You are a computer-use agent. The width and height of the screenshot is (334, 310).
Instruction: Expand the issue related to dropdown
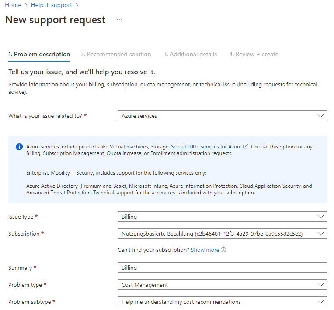(x=223, y=116)
